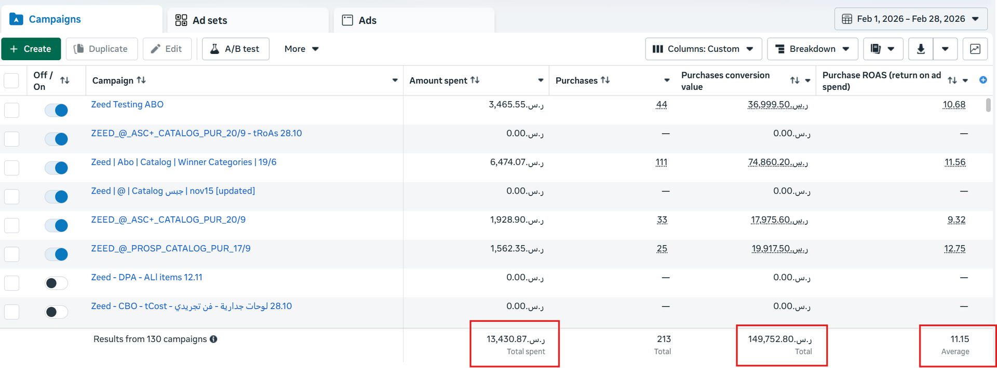The width and height of the screenshot is (997, 368).
Task: Open the ZEED_@_PROSP_CATALOG_PUR_17/9 campaign link
Action: tap(171, 249)
